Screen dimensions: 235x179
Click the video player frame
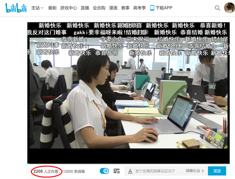(x=129, y=93)
